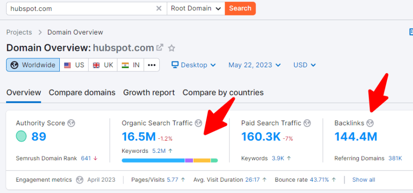Open the May 22, 2023 date picker
This screenshot has width=413, height=193.
click(255, 65)
